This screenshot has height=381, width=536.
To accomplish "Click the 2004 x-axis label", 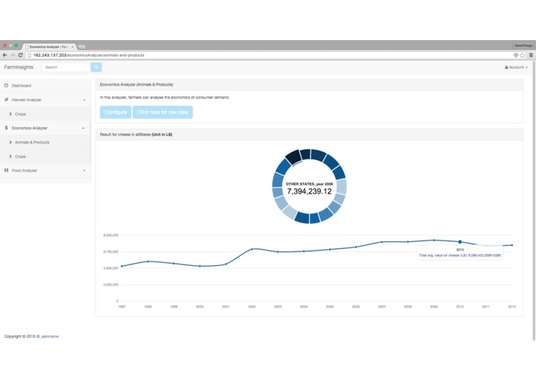I will click(x=304, y=306).
